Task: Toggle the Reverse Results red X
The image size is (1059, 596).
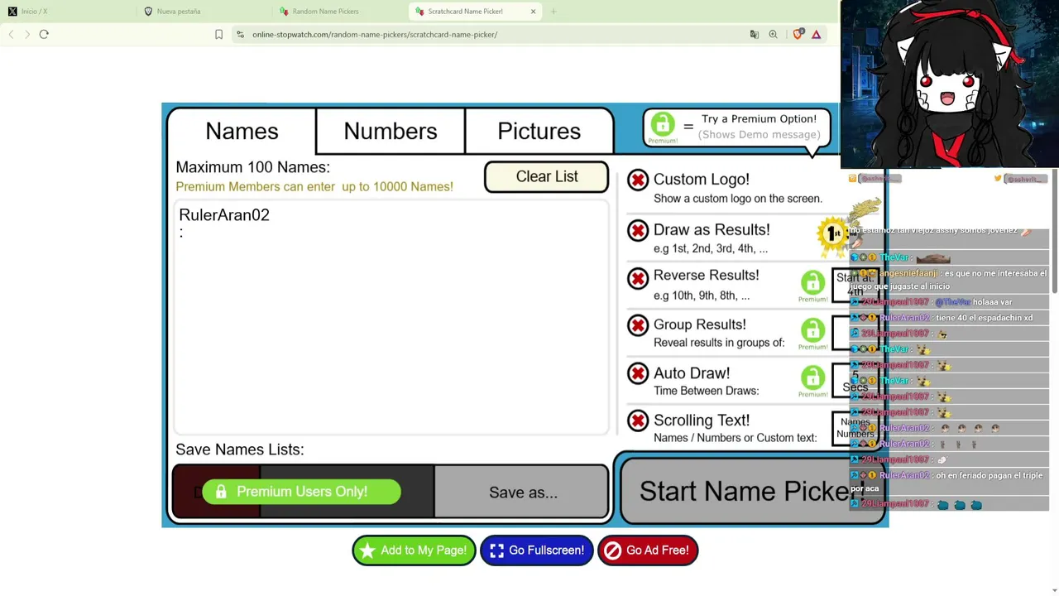Action: tap(638, 279)
